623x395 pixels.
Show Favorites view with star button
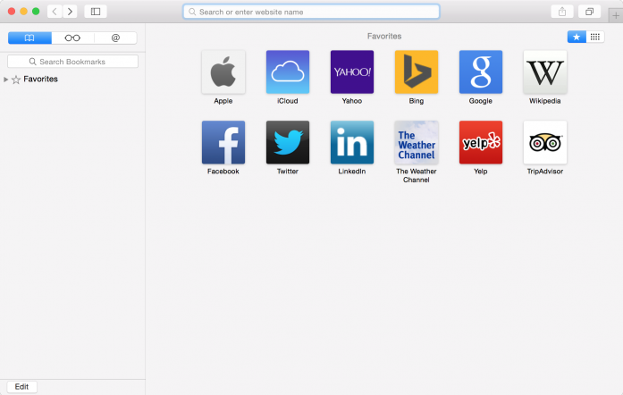(x=577, y=37)
